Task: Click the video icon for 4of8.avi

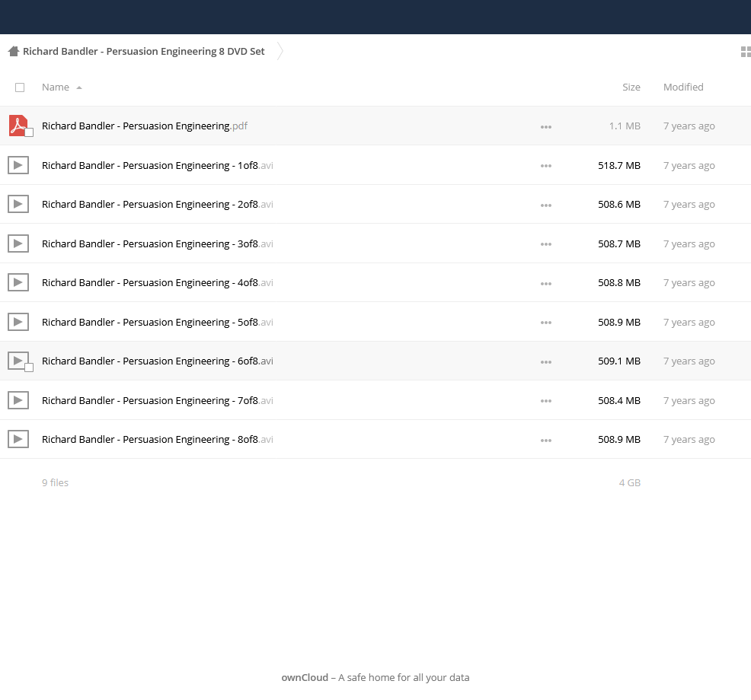Action: [x=18, y=282]
